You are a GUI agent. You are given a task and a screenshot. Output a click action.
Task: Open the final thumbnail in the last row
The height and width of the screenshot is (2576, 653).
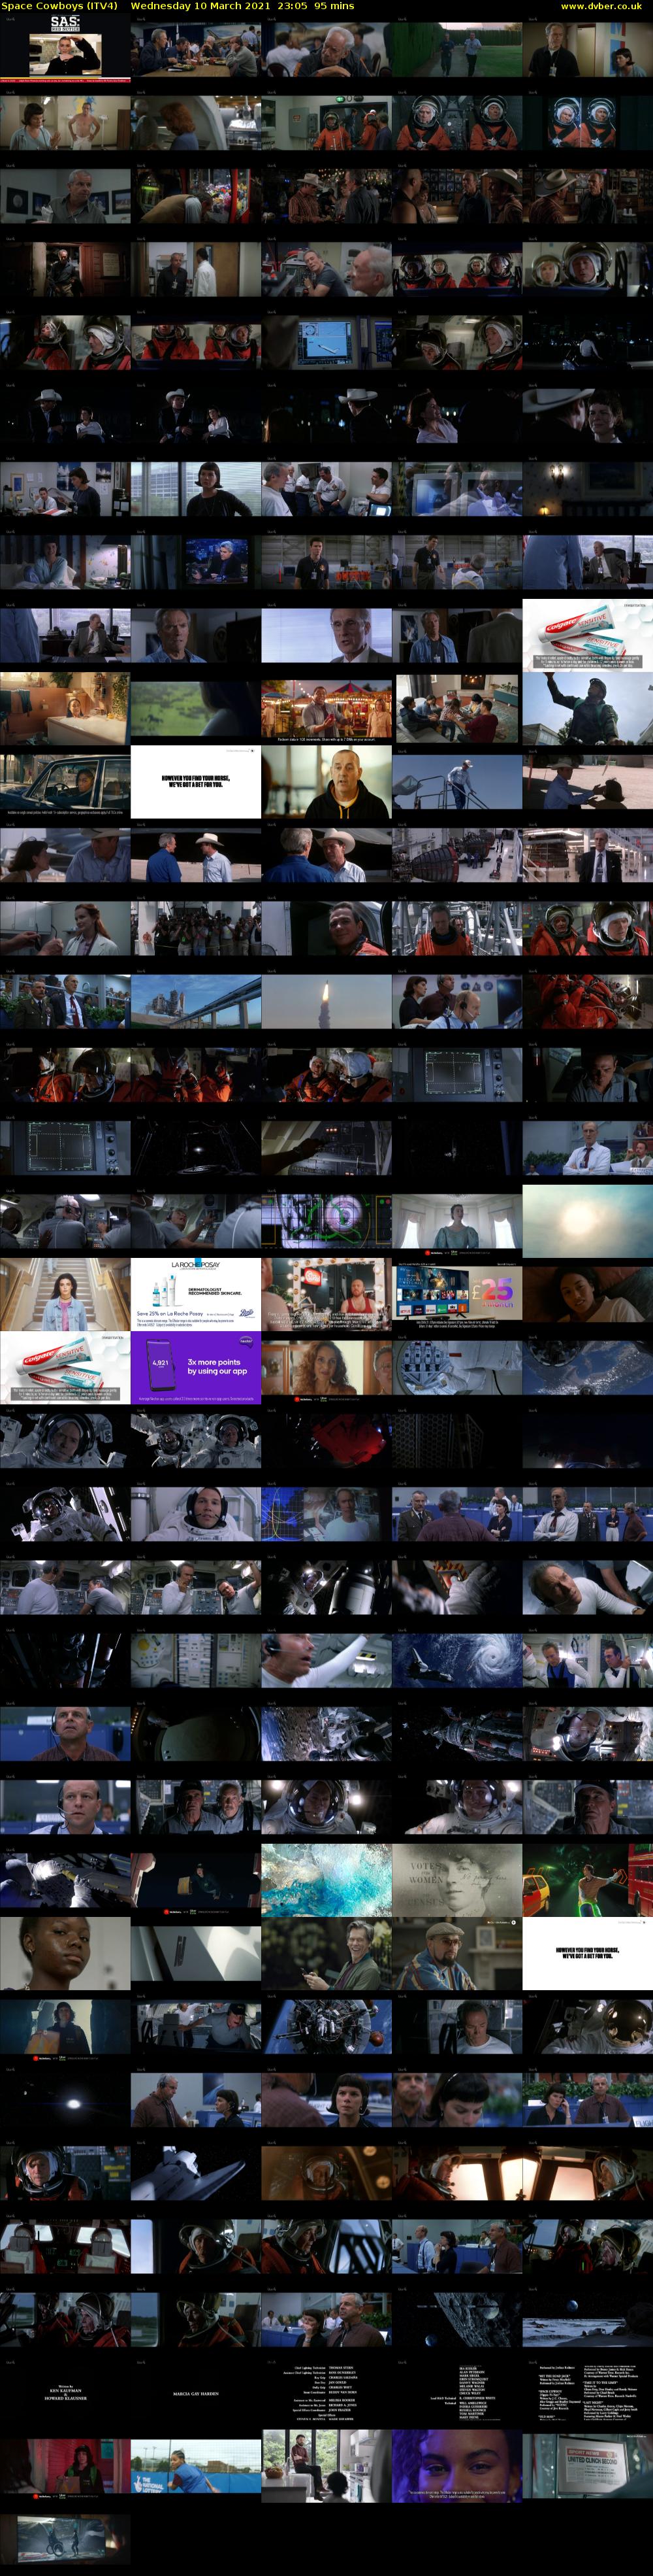(65, 2541)
